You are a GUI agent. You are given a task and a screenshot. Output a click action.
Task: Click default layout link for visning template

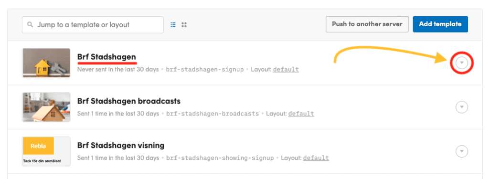[316, 158]
